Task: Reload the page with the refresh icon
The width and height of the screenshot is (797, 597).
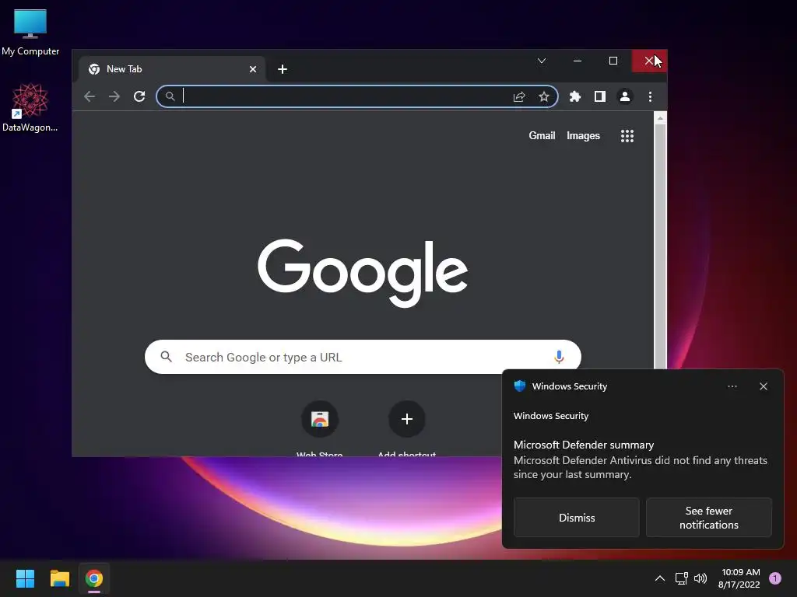Action: (139, 96)
